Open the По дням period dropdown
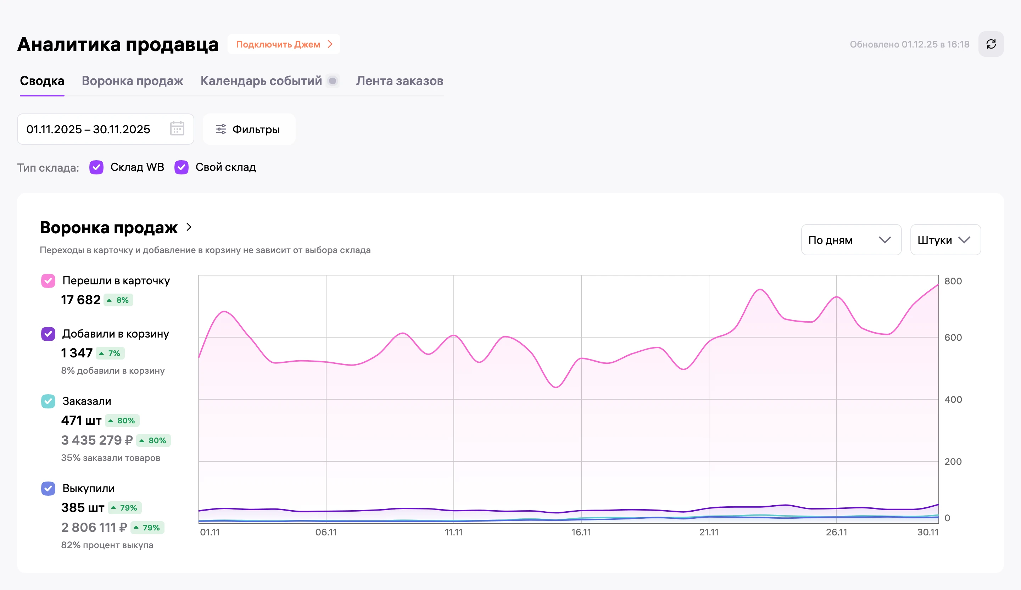The height and width of the screenshot is (590, 1021). tap(851, 240)
